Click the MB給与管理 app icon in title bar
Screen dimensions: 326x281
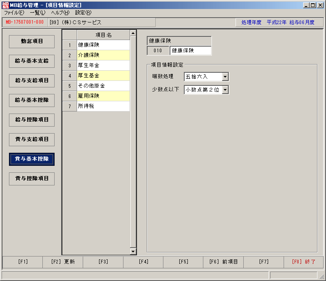click(x=5, y=5)
